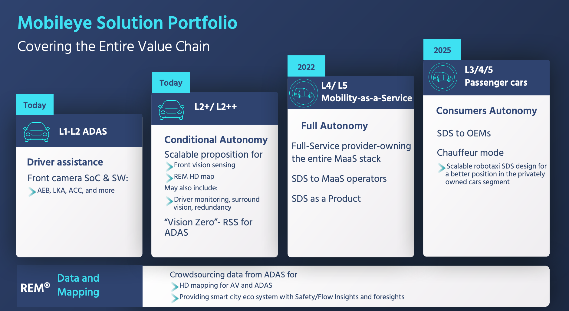Click arrow bullet before REM HD map

coord(169,177)
